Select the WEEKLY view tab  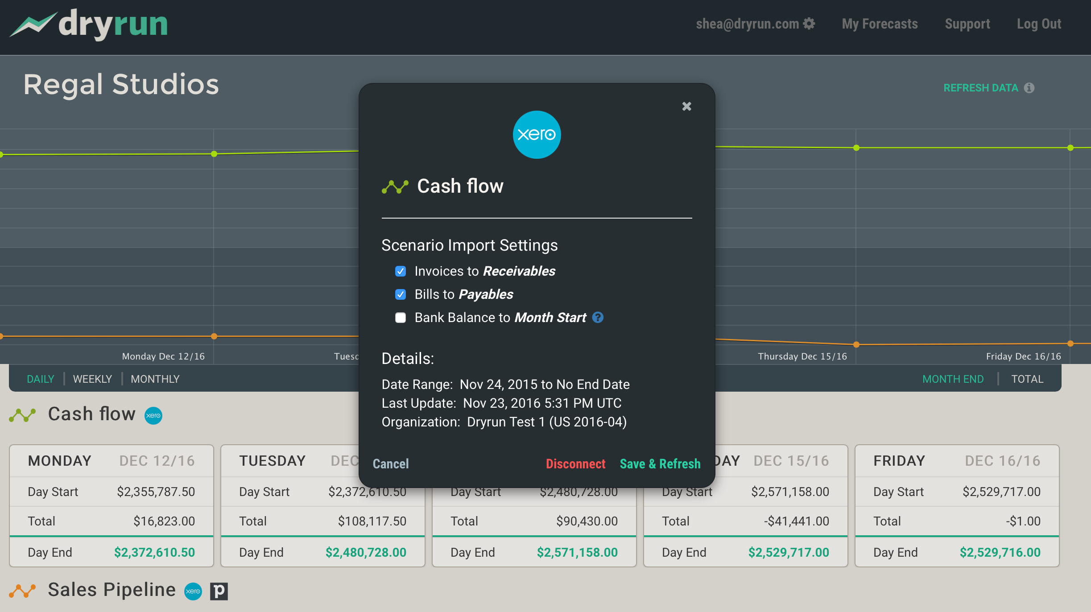pyautogui.click(x=92, y=379)
